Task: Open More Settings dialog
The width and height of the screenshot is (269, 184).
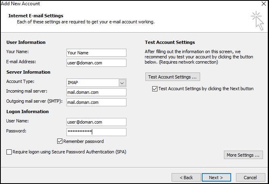Action: coord(243,155)
